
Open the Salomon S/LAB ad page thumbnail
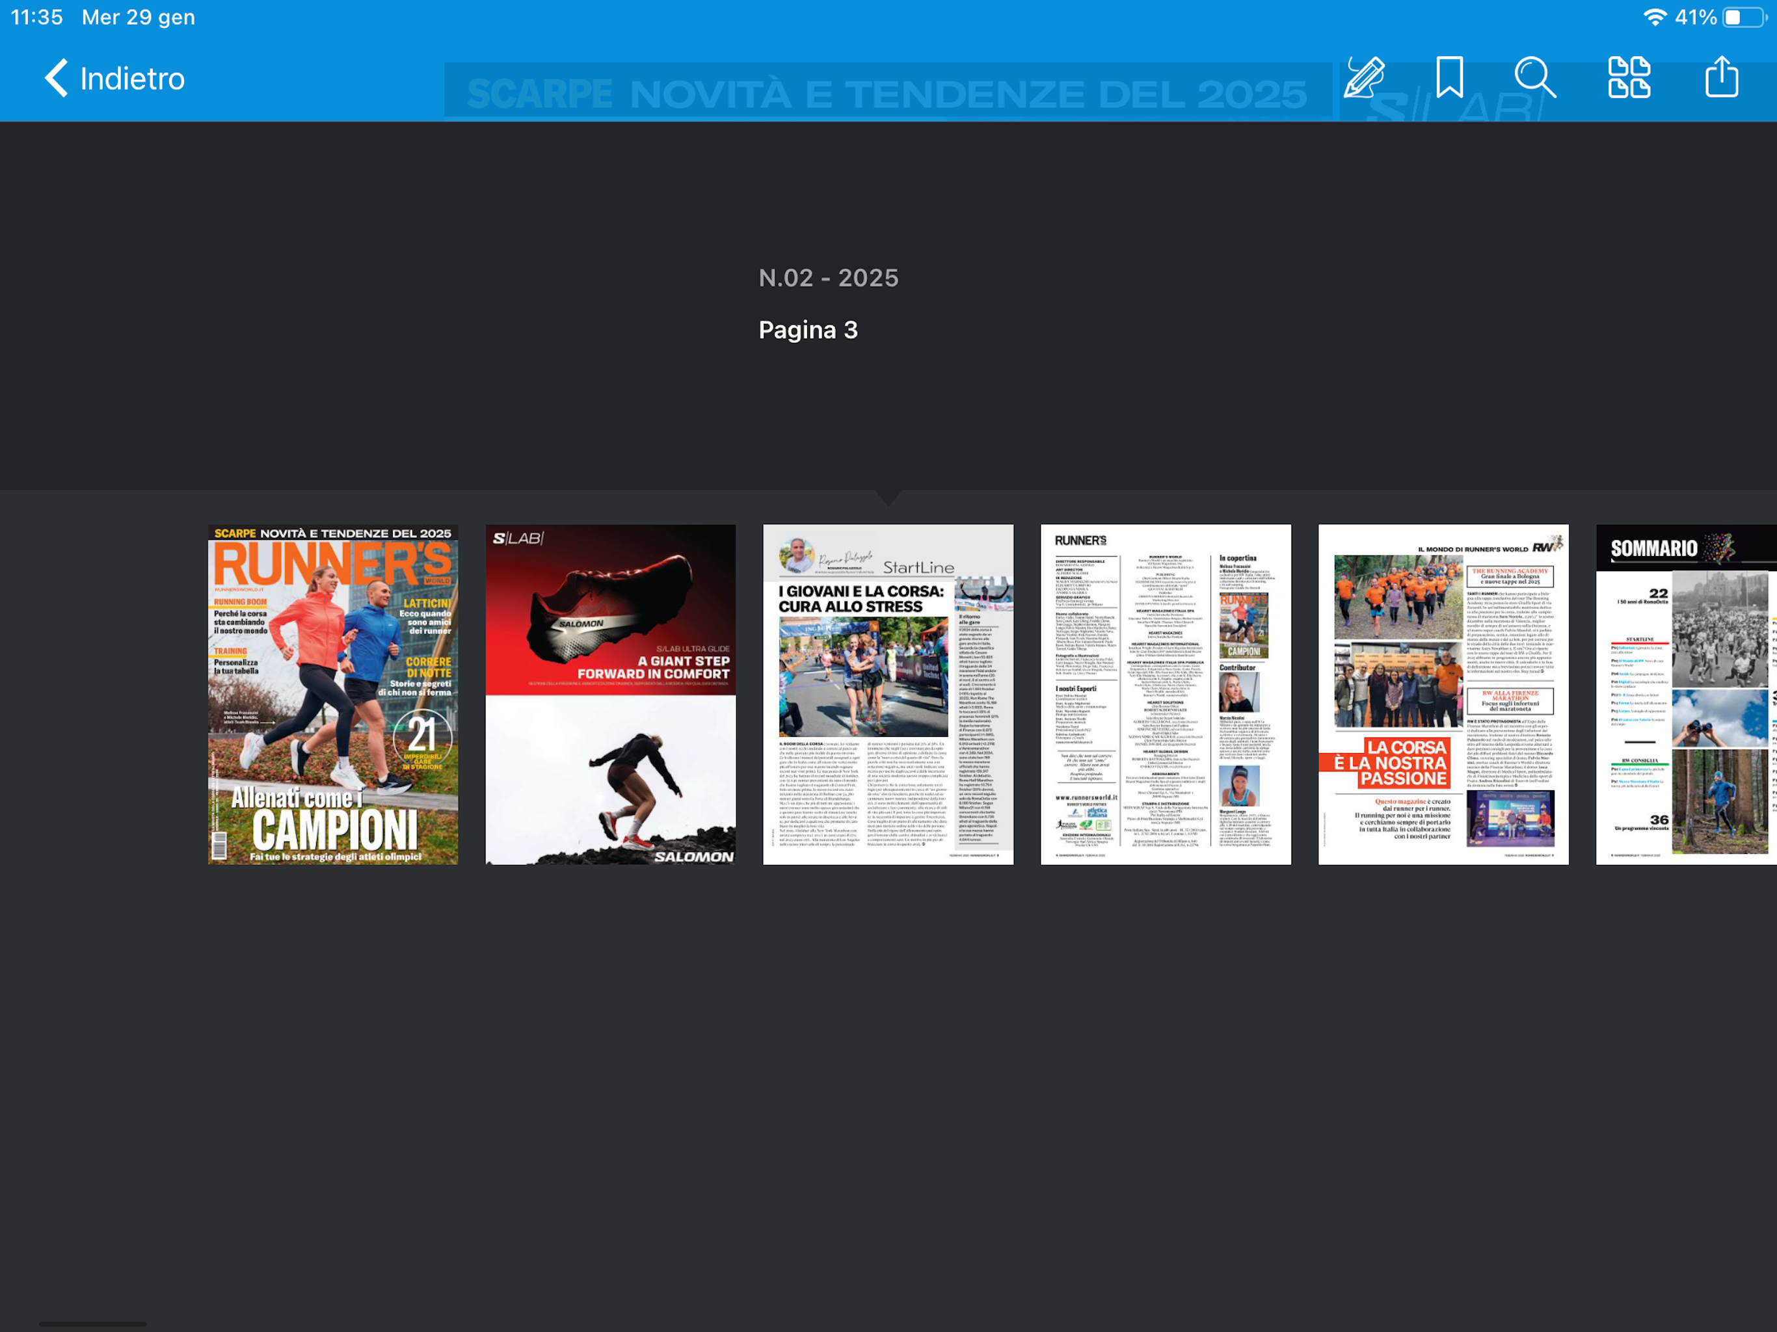click(611, 694)
